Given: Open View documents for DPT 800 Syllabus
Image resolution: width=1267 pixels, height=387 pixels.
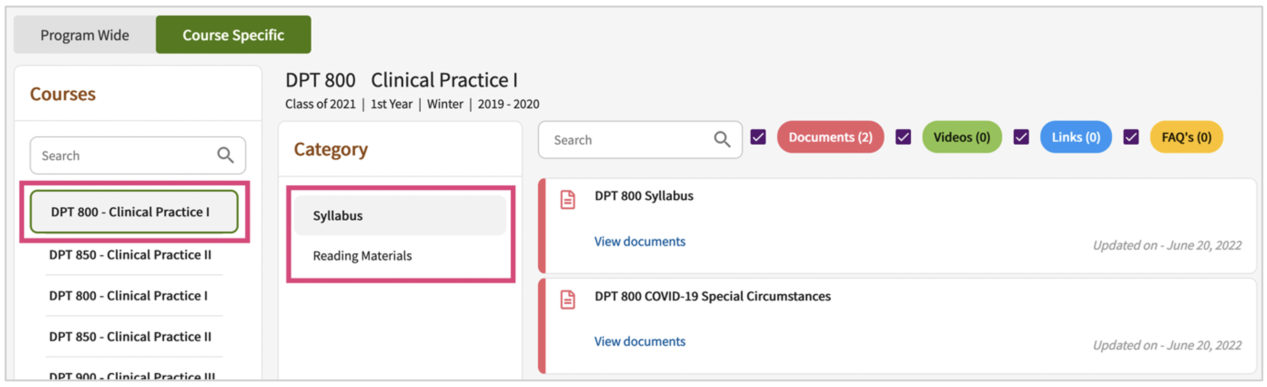Looking at the screenshot, I should click(x=639, y=241).
